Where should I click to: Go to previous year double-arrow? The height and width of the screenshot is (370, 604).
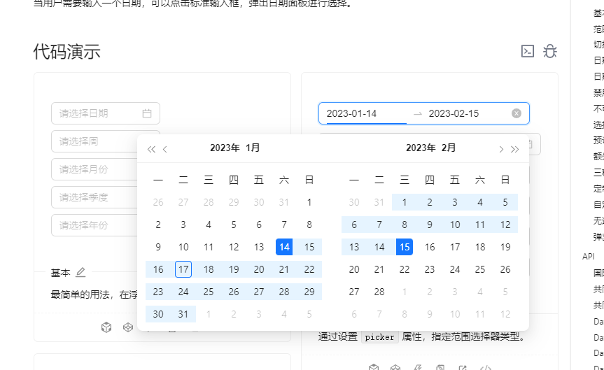tap(151, 149)
